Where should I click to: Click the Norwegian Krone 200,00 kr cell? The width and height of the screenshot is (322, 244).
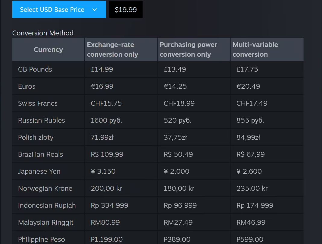click(x=107, y=189)
